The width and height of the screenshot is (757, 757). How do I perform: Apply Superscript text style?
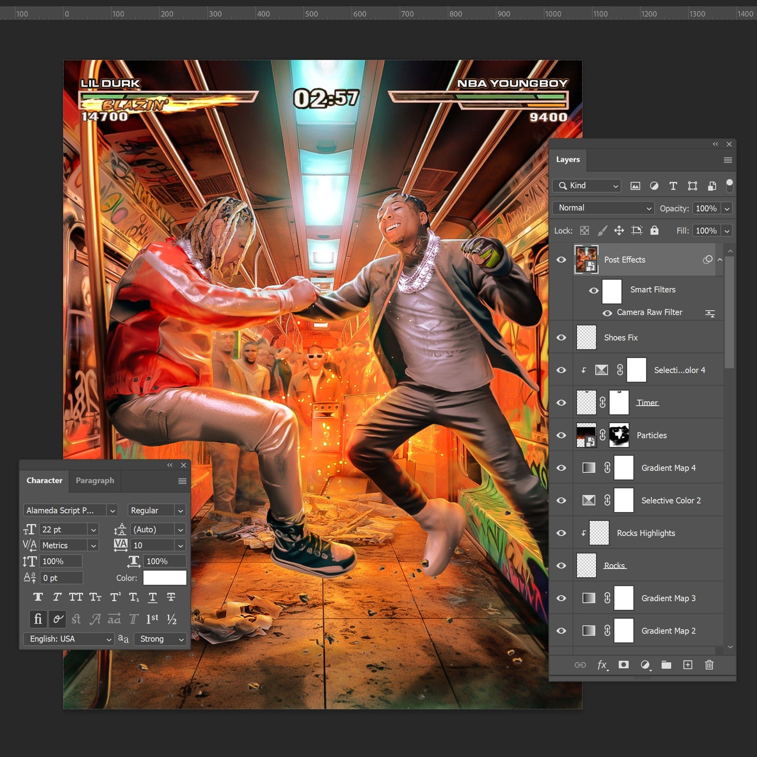pos(115,597)
